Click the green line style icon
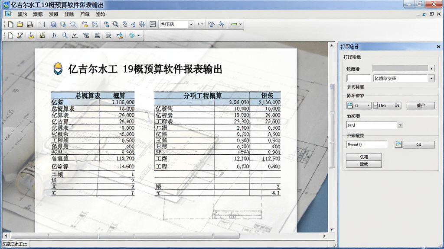The width and height of the screenshot is (444, 249). coord(234,24)
